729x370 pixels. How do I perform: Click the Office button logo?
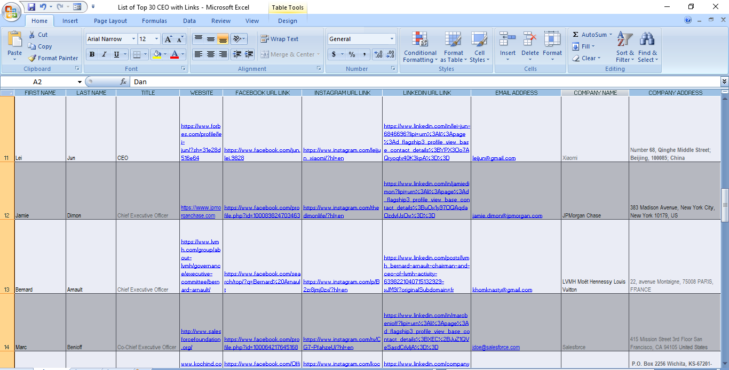click(x=11, y=11)
